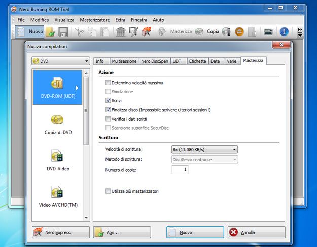This screenshot has height=247, width=317.
Task: Select Copia di DVD compilation type
Action: point(58,124)
